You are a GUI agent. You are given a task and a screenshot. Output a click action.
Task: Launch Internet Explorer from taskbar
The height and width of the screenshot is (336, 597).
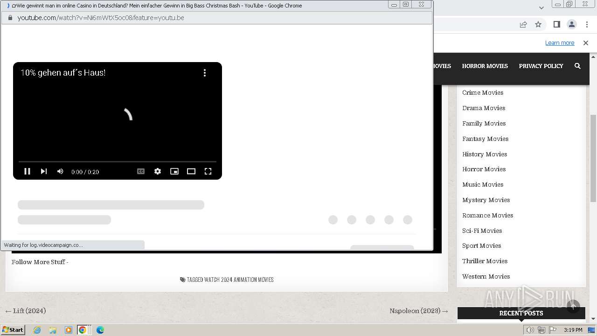[37, 330]
